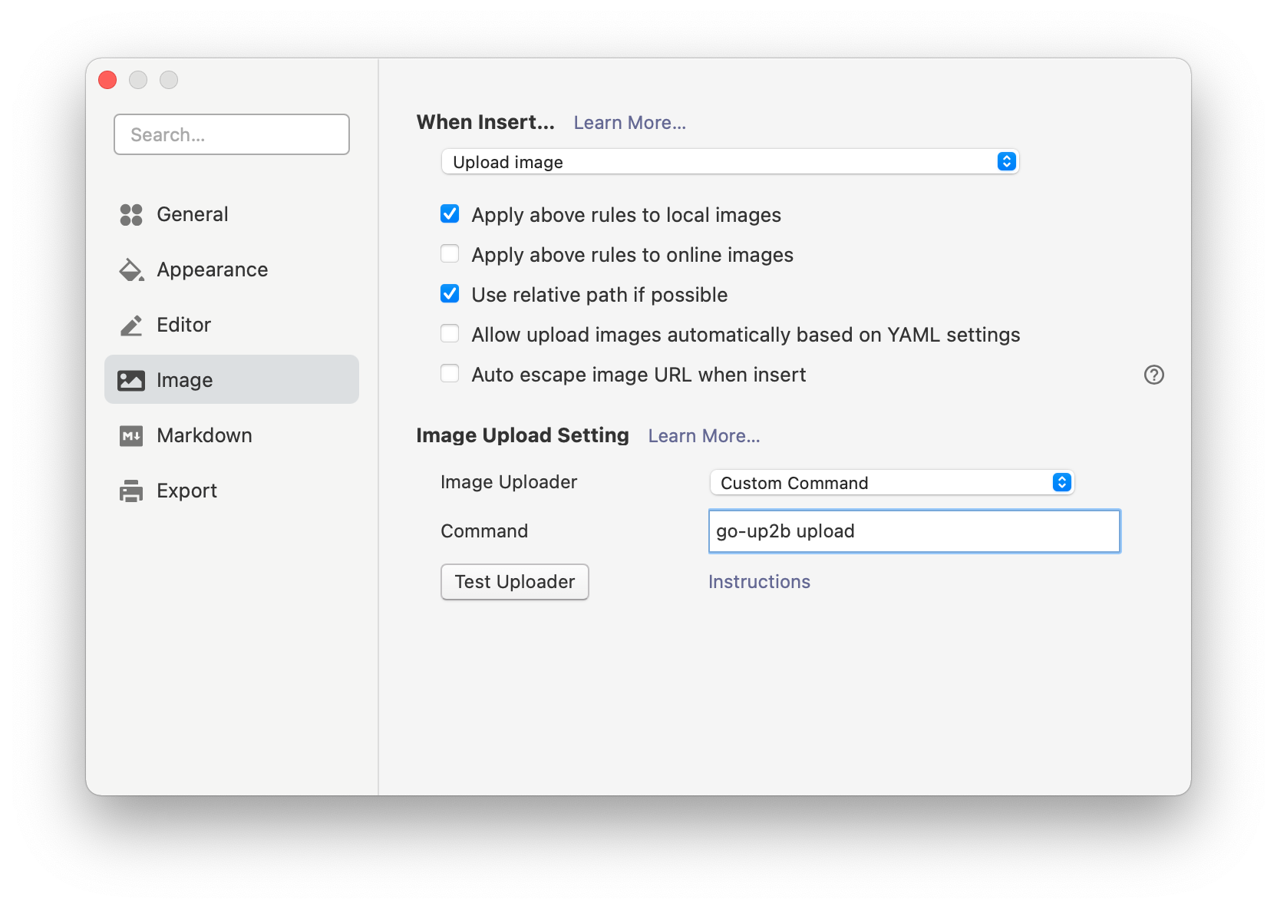Open Learn More next to Image Upload Setting
The height and width of the screenshot is (909, 1277).
(704, 436)
